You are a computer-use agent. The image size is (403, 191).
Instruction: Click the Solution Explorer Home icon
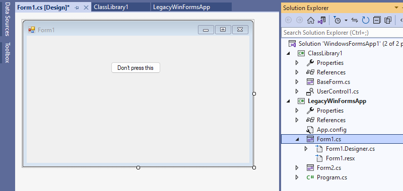click(311, 20)
